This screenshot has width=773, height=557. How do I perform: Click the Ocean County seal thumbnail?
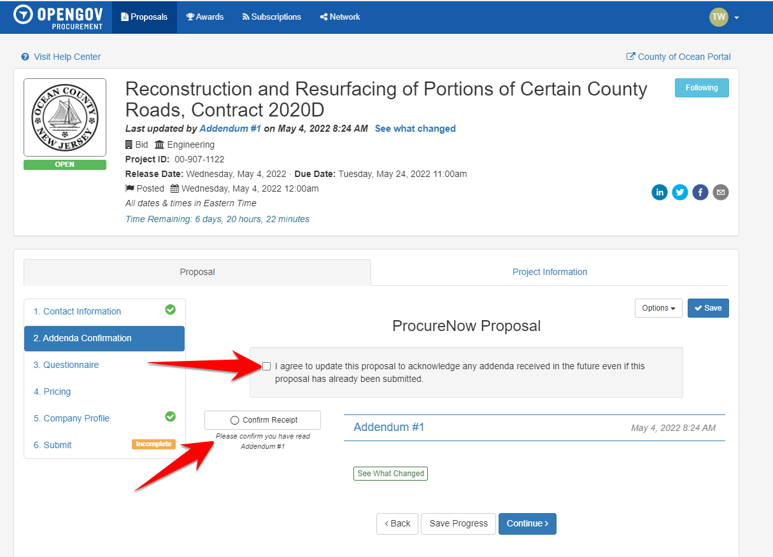65,118
